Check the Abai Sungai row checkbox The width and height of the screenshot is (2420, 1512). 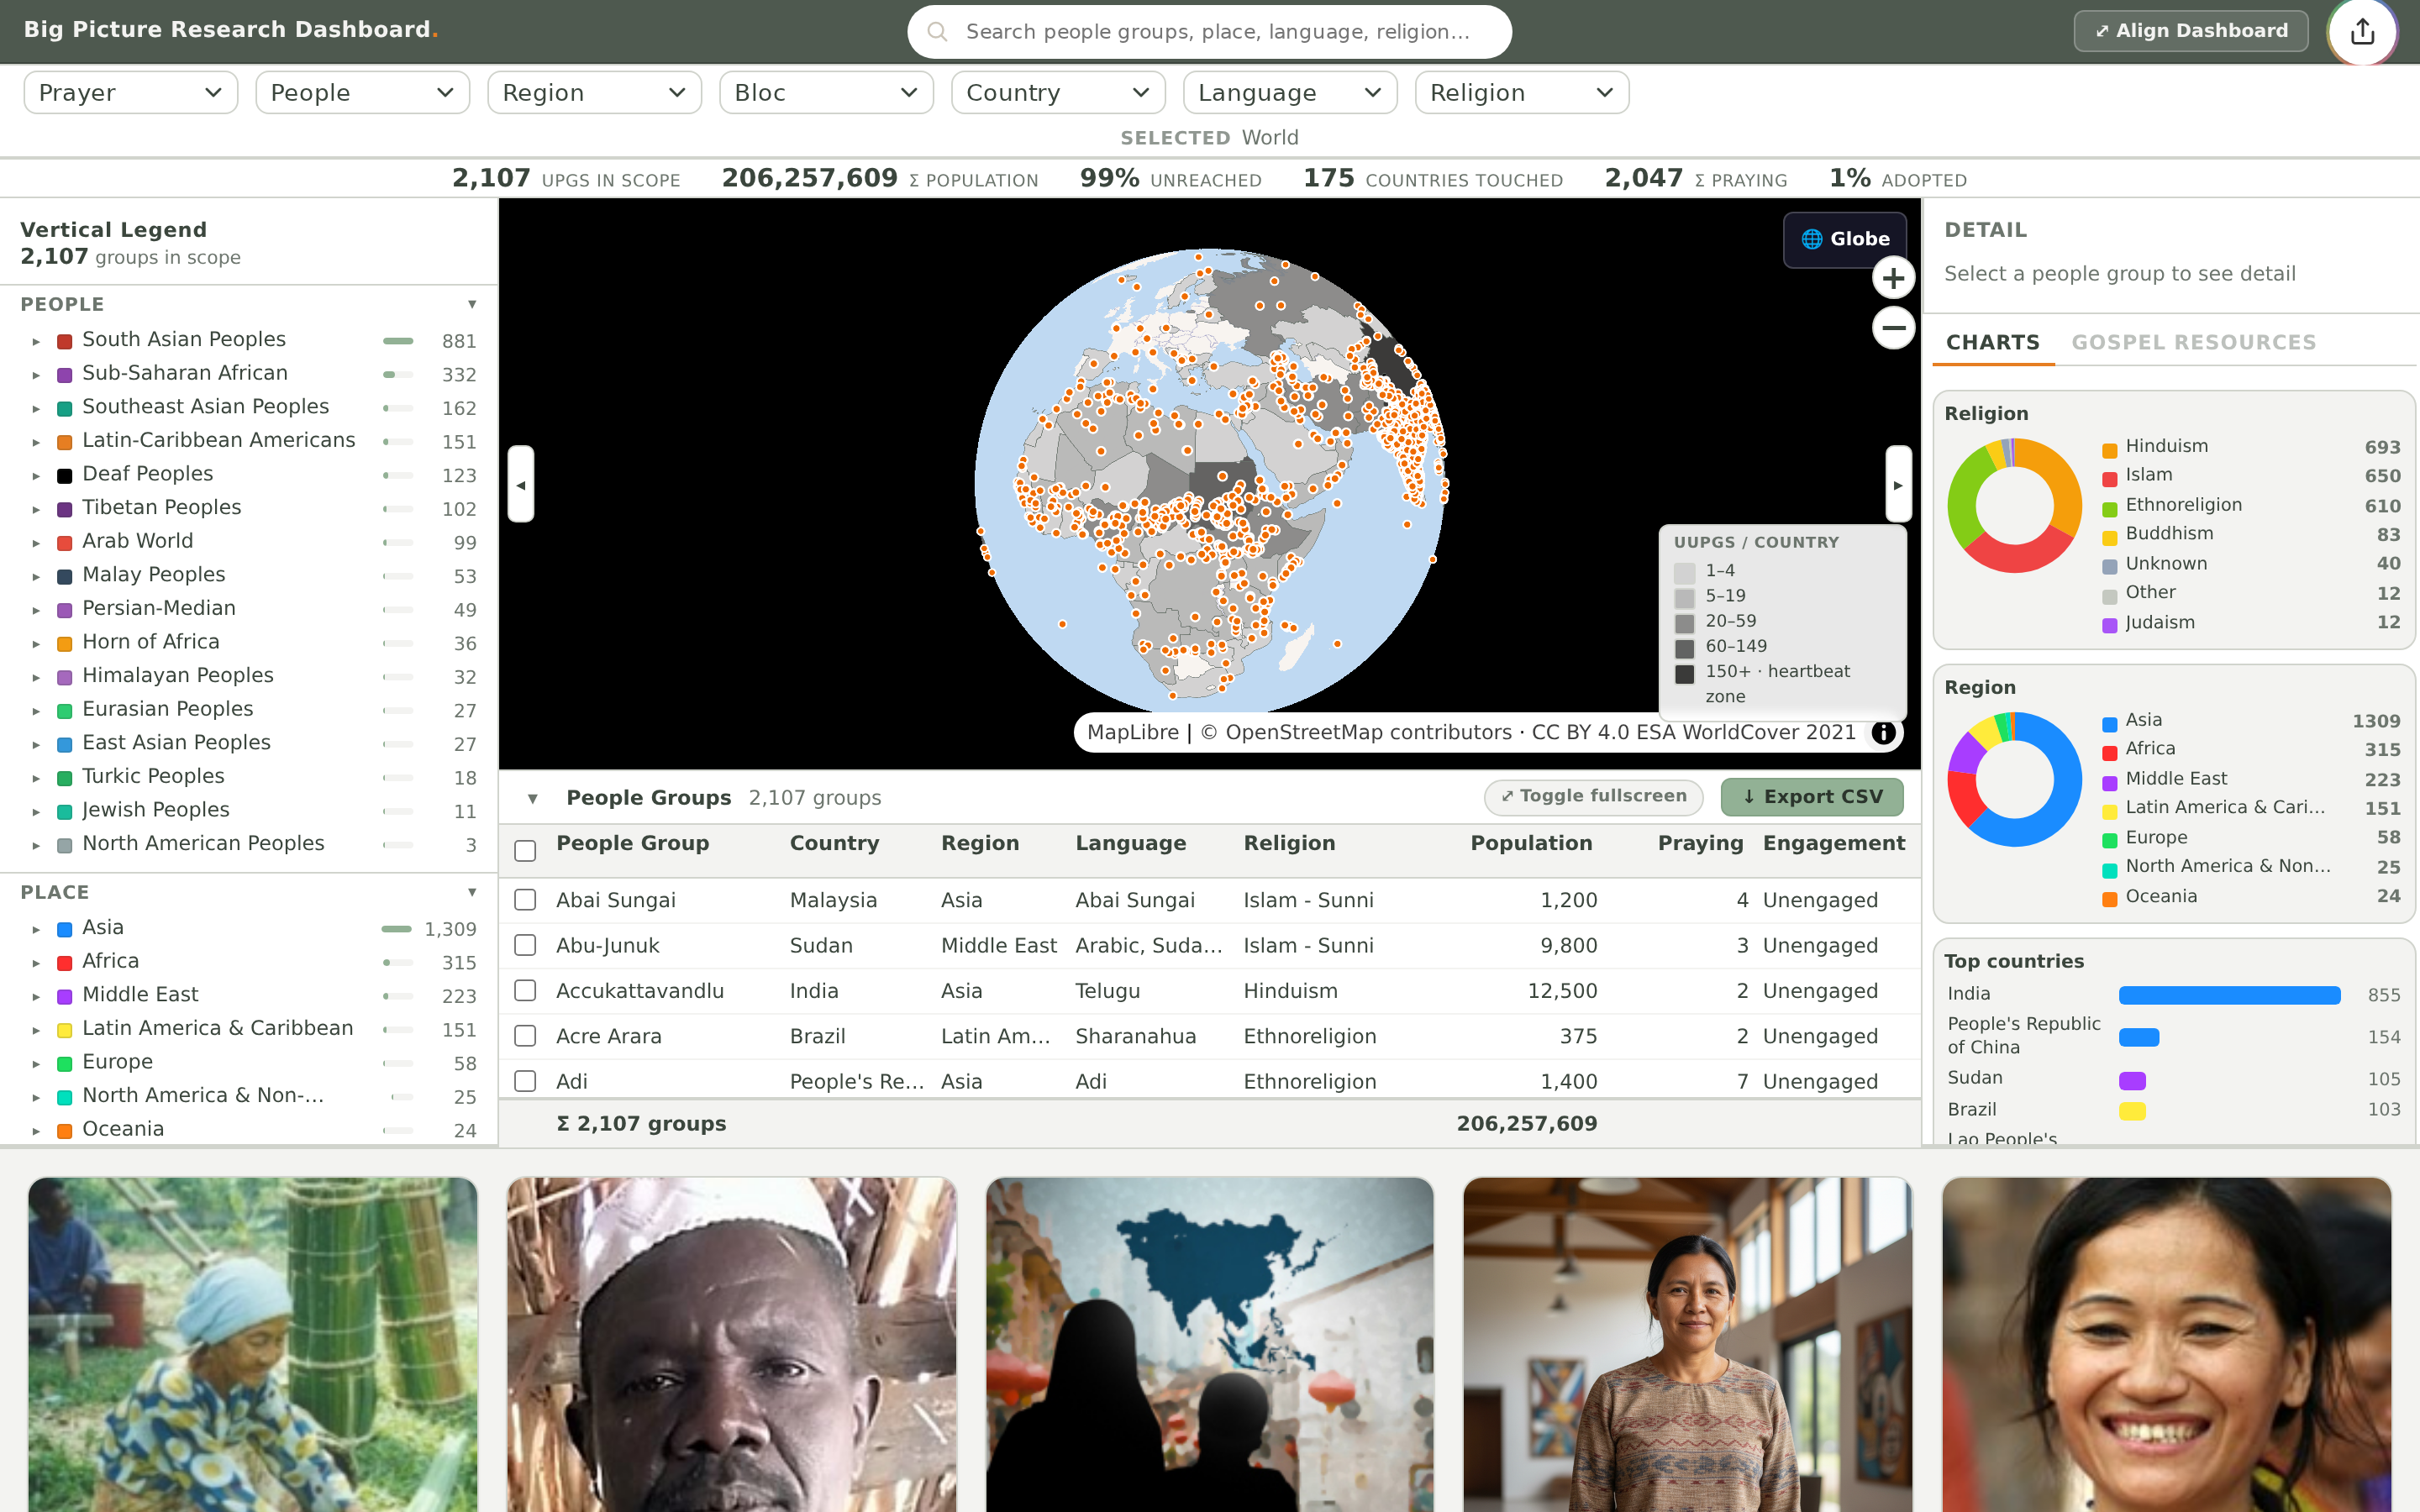pyautogui.click(x=525, y=900)
